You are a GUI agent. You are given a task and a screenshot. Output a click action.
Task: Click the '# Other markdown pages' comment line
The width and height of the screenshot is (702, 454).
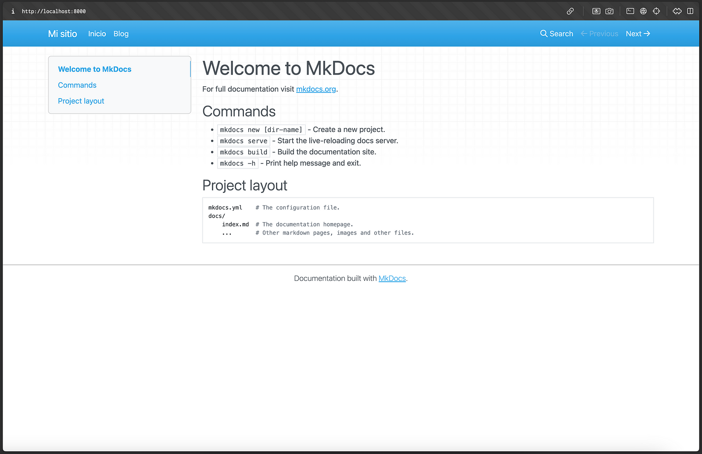335,233
